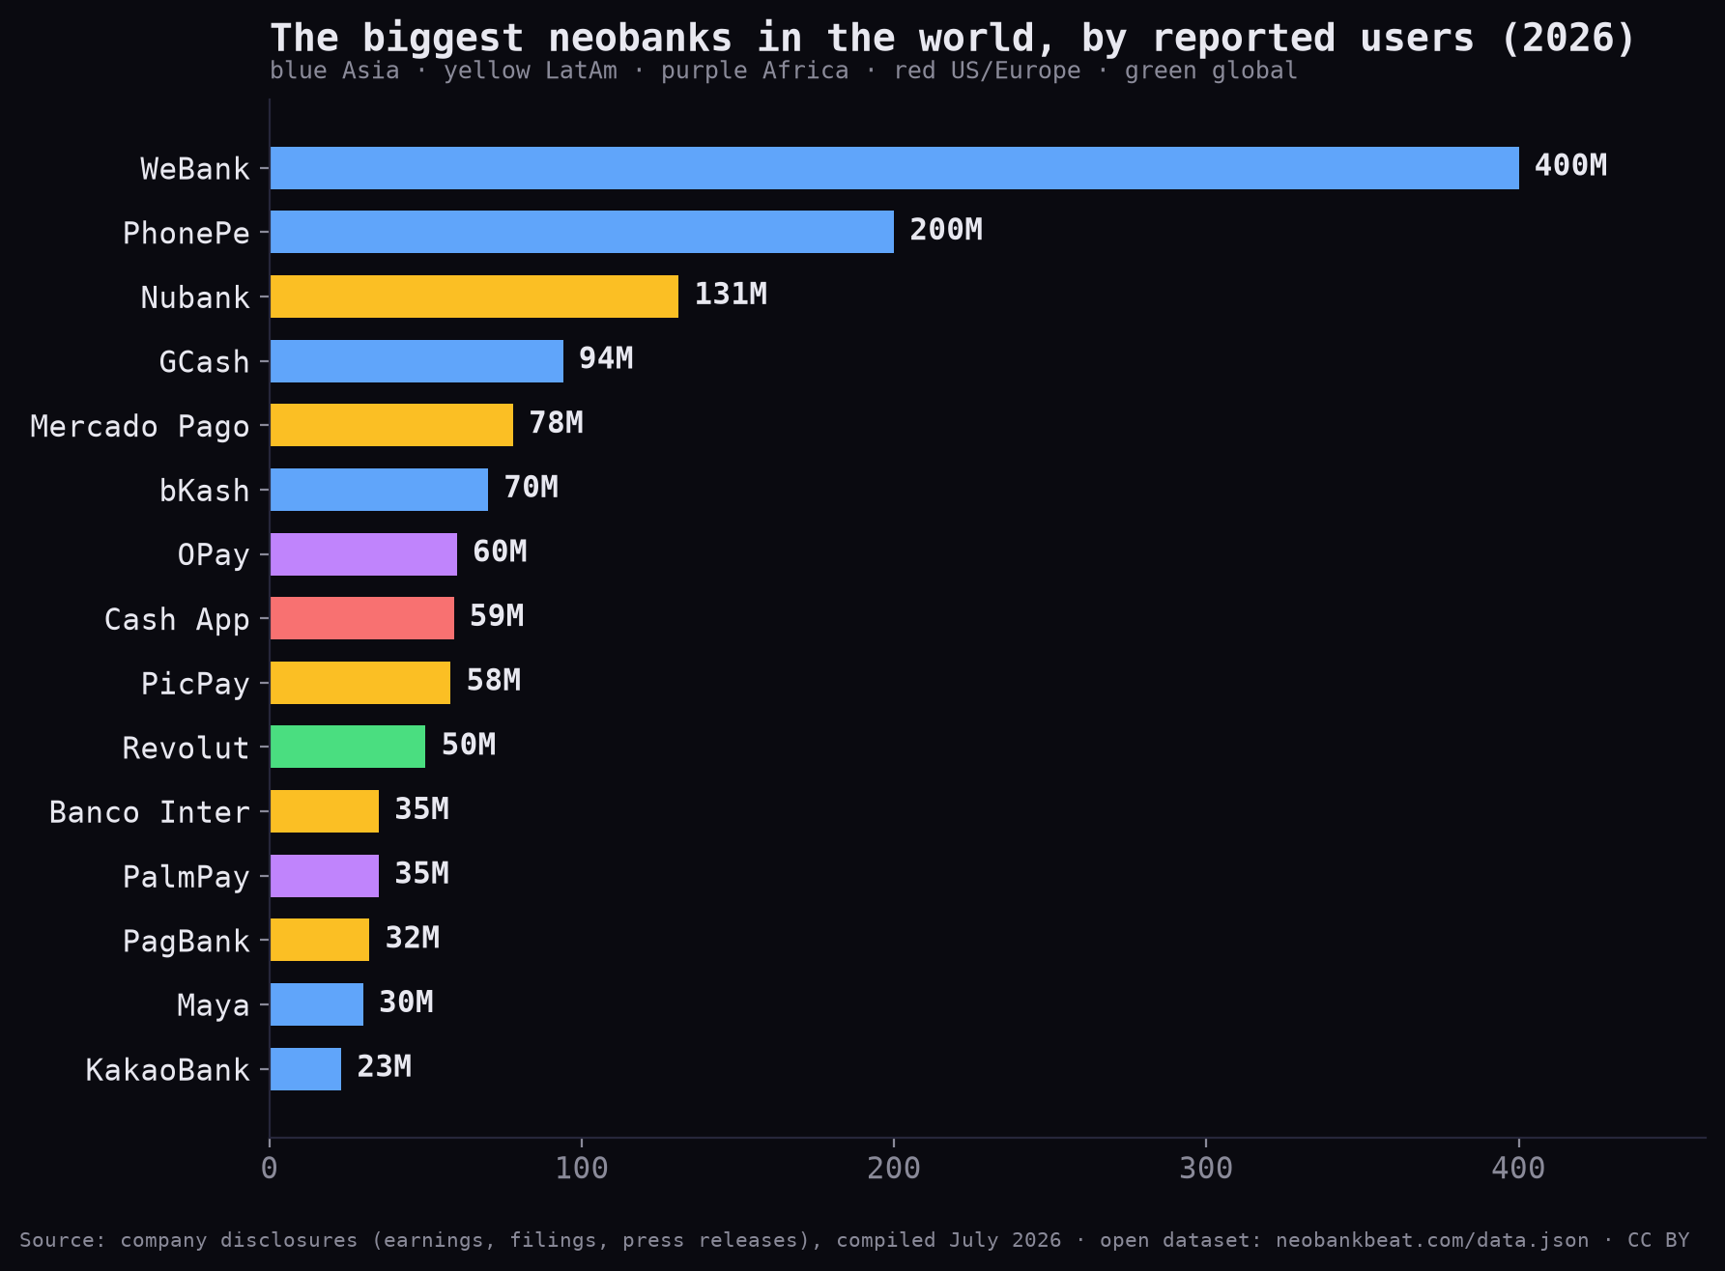Select the KakaoBank bar
1725x1271 pixels.
[305, 1069]
